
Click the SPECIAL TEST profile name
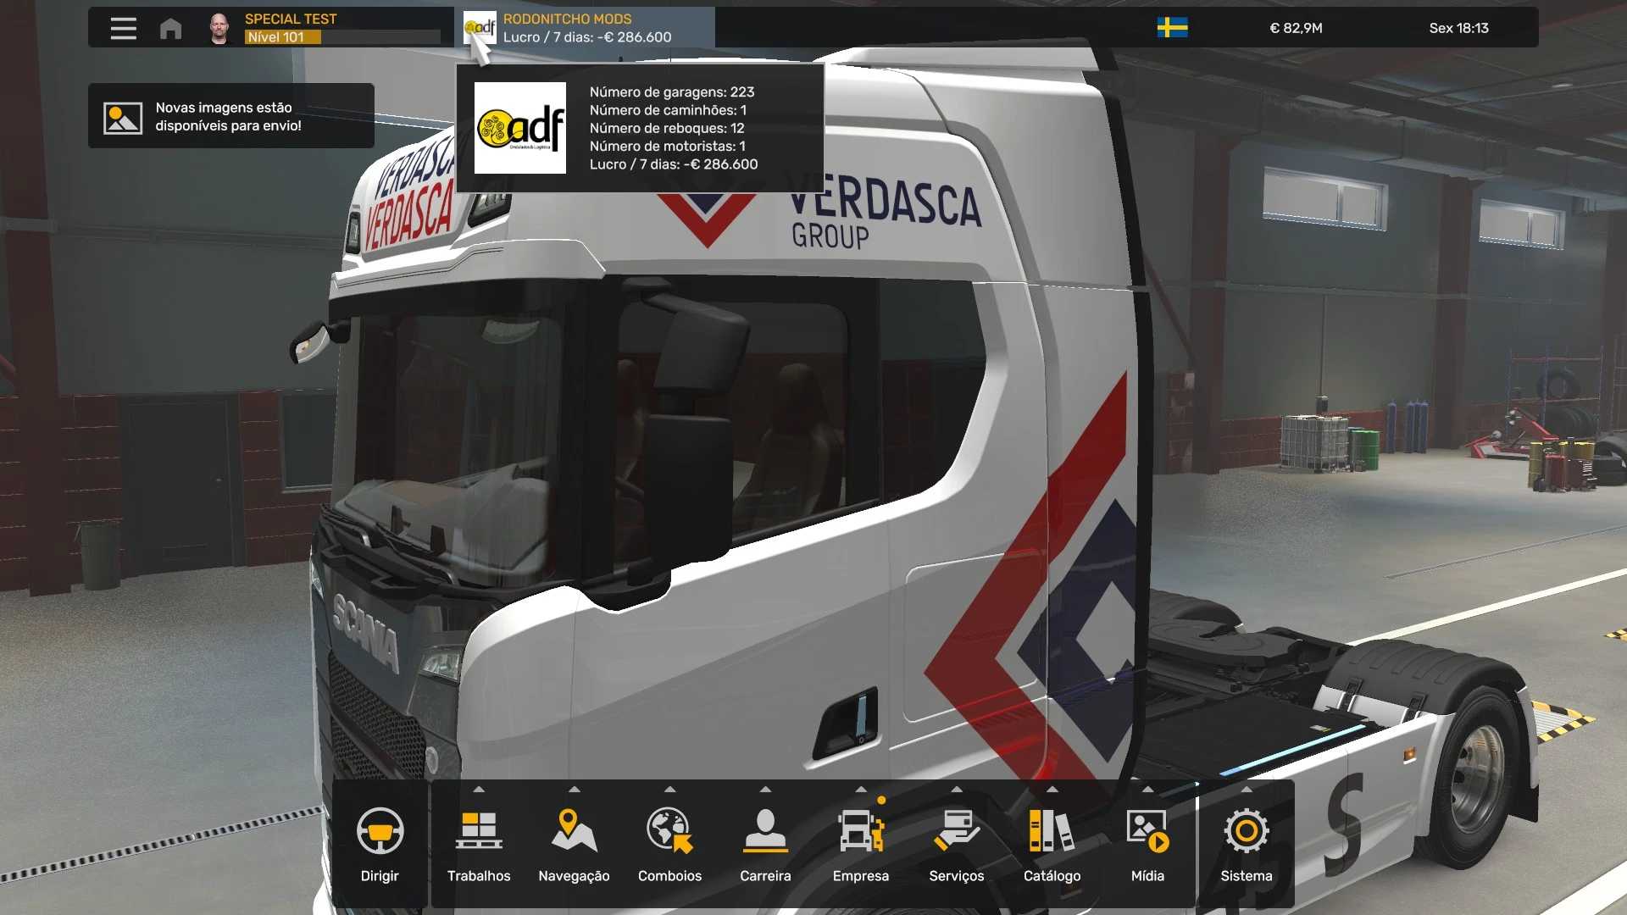pos(291,19)
